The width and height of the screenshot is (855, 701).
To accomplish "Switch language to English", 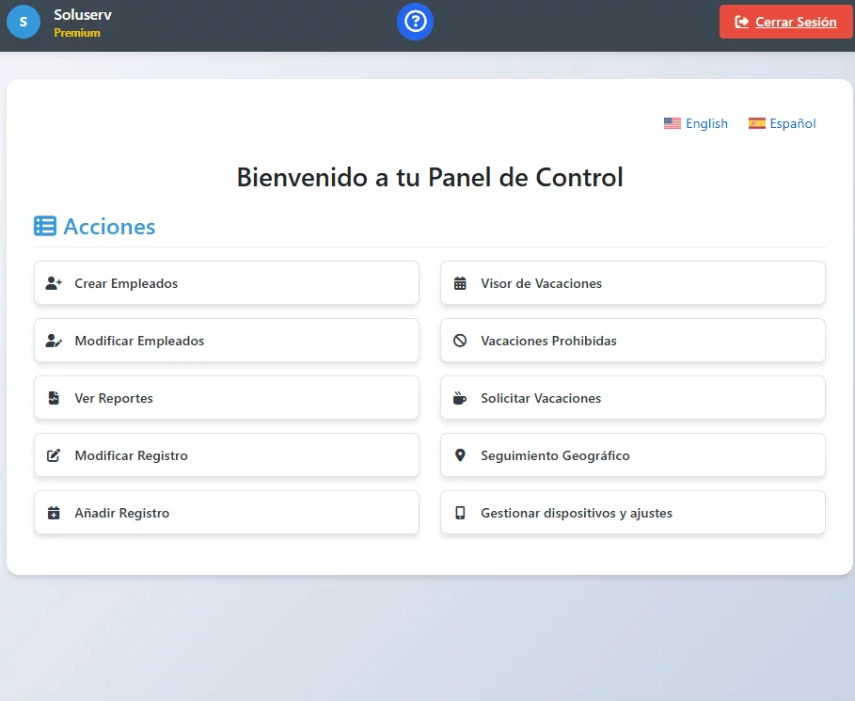I will click(x=696, y=123).
